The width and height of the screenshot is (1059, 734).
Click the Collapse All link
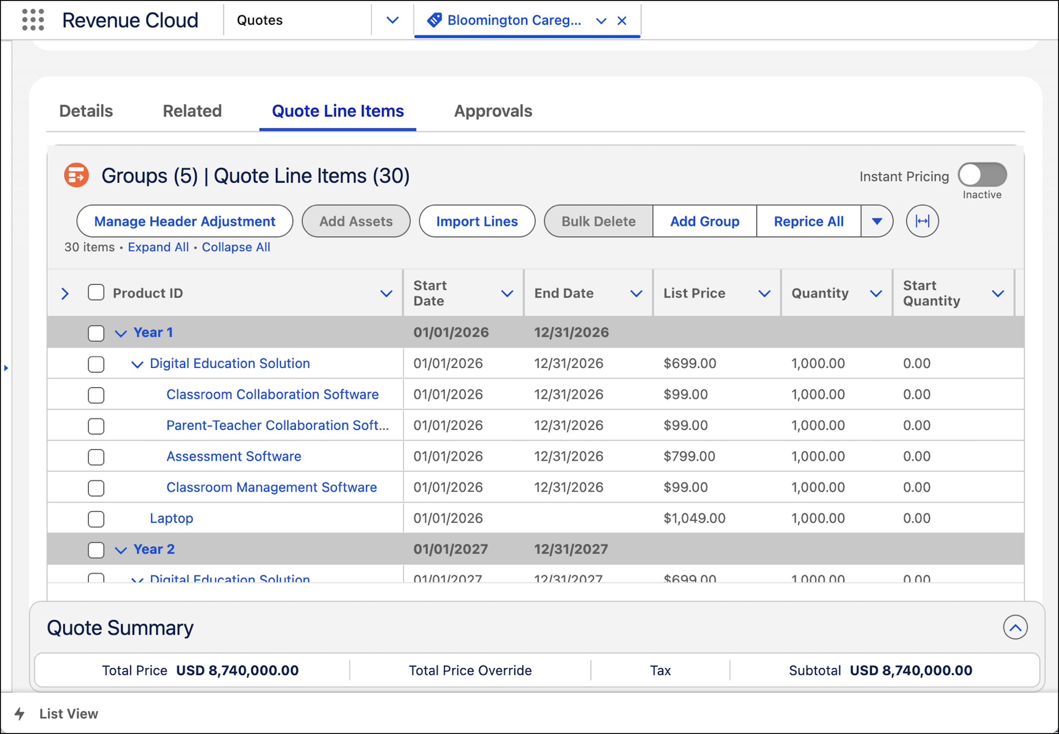coord(236,247)
